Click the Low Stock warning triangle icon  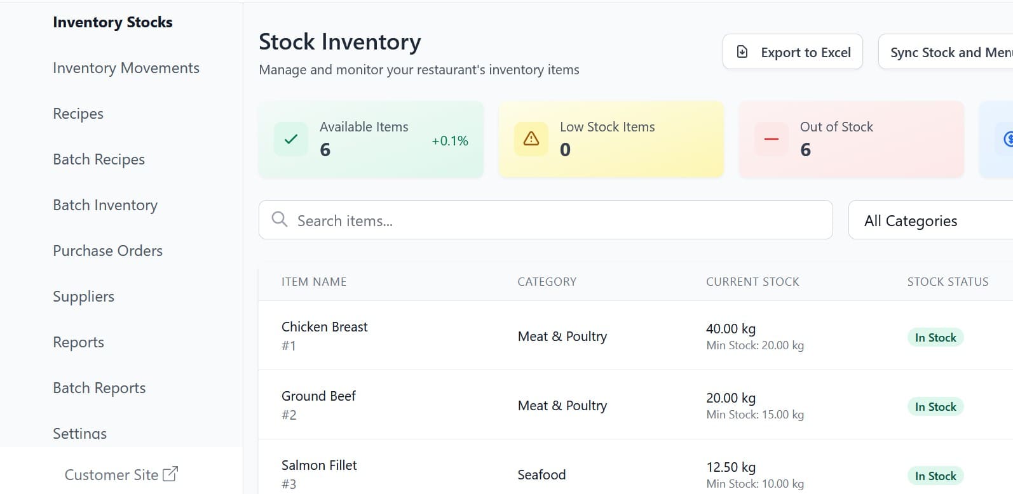(x=531, y=139)
